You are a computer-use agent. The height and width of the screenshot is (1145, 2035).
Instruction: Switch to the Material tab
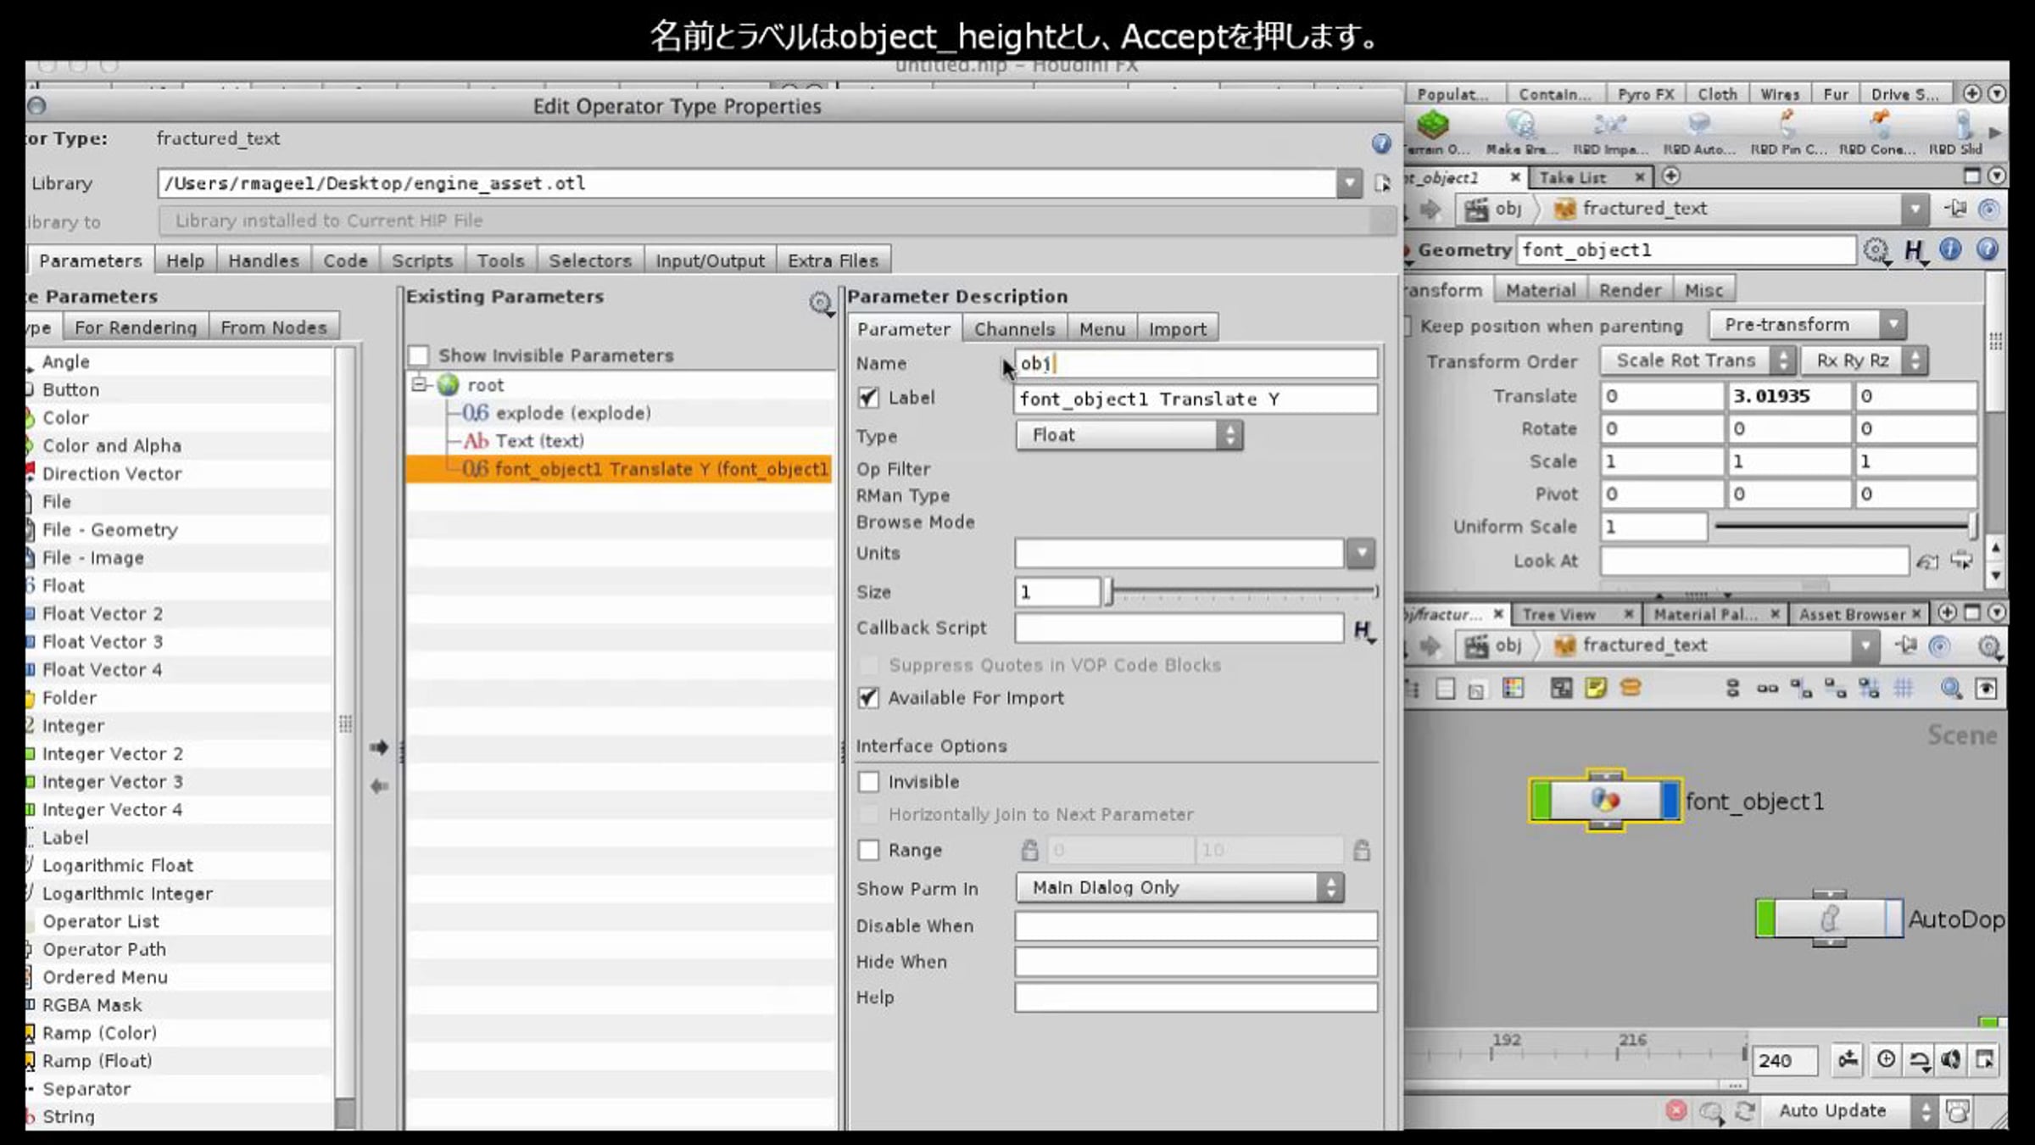[1540, 290]
